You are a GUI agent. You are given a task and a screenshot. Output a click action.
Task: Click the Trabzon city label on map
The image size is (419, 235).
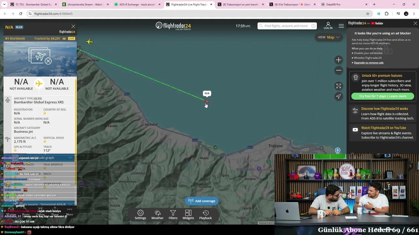pos(275,146)
